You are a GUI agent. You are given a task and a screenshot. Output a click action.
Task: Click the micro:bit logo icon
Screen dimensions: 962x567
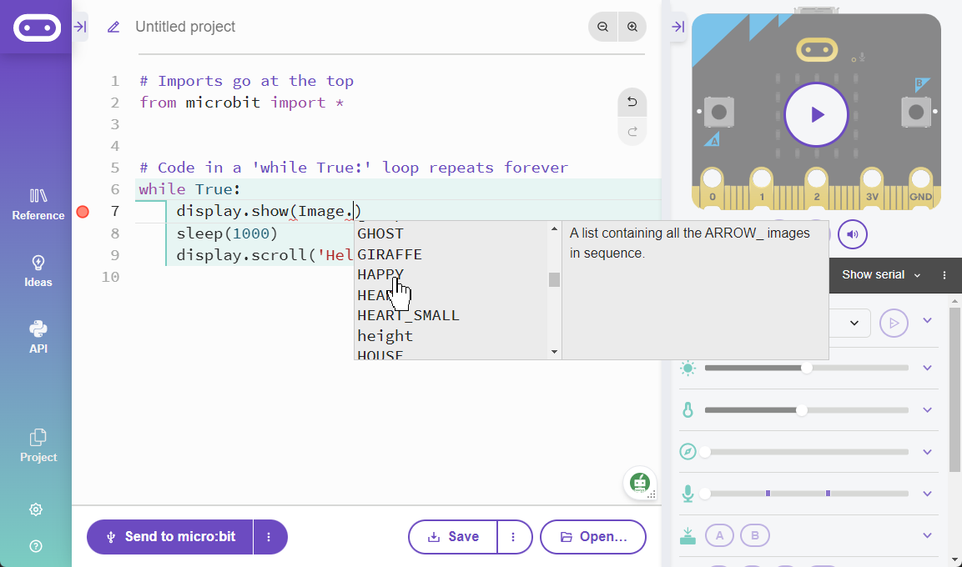(37, 28)
